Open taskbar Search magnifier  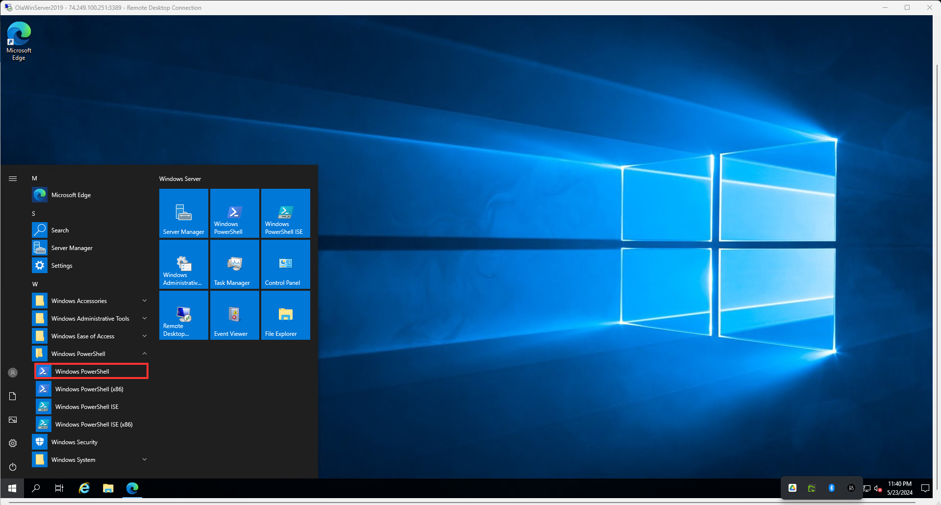(36, 488)
